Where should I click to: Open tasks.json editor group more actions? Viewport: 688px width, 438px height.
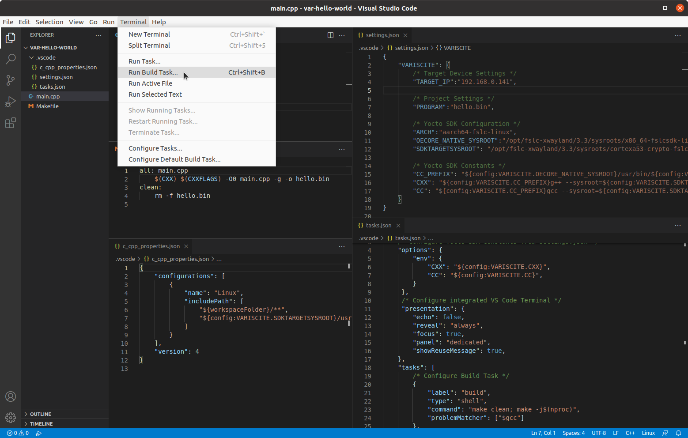pos(678,226)
